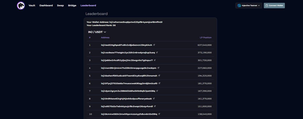
Task: Click address inj1tes92ttgfqes87u8lx2c8je6ezvcn29nykl4ch
Action: [x=127, y=45]
